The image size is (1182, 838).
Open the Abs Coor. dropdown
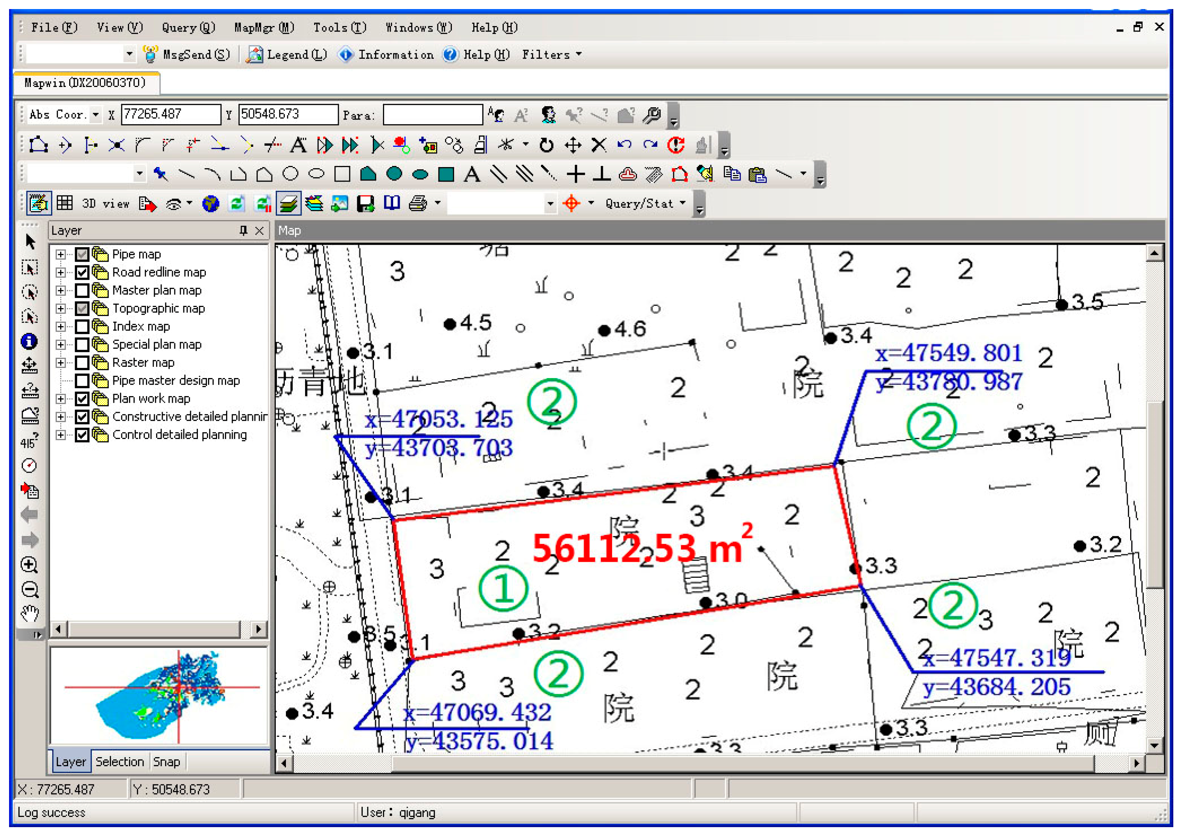point(95,115)
